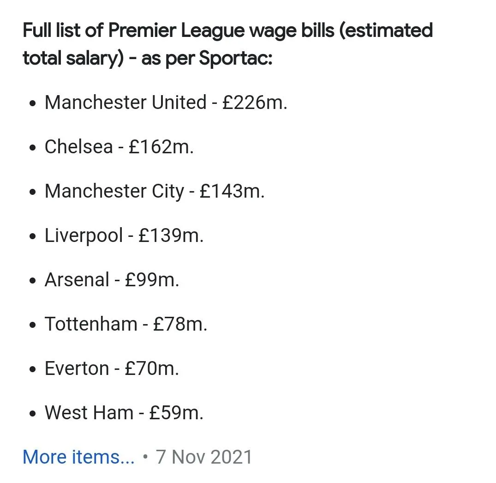Click the 'Liverpool' team name
The width and height of the screenshot is (496, 483).
pos(84,235)
